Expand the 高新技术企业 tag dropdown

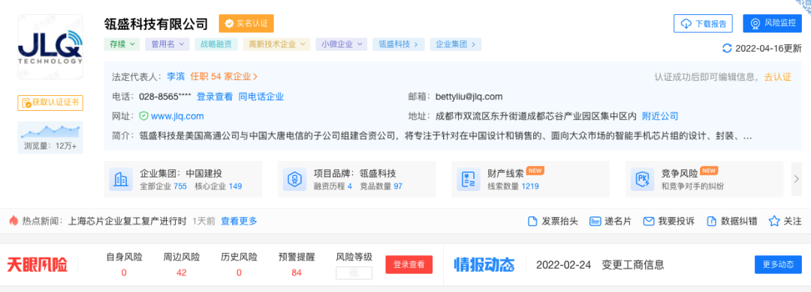click(x=276, y=44)
